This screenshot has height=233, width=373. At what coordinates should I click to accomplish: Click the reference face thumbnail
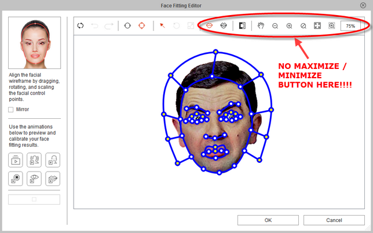(35, 43)
